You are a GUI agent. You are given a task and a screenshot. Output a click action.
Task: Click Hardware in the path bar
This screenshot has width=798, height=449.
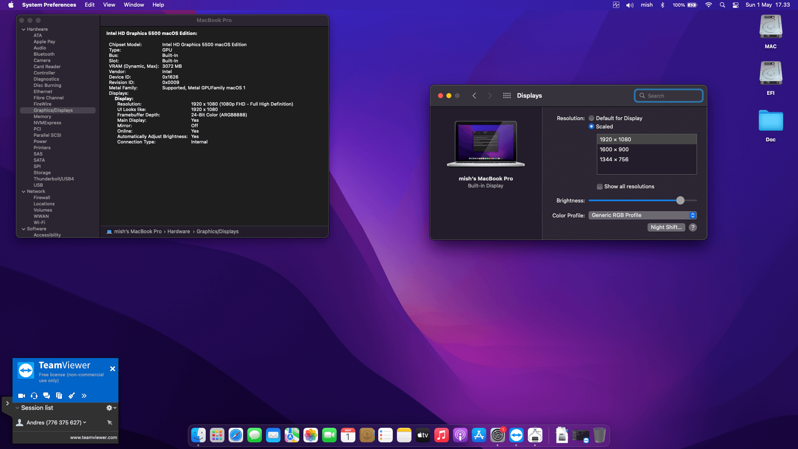[179, 232]
